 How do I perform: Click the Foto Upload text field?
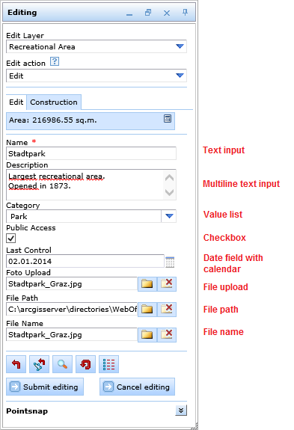point(72,283)
